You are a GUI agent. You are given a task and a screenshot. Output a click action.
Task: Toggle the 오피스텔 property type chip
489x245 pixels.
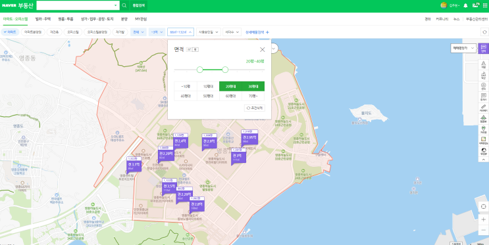click(73, 32)
